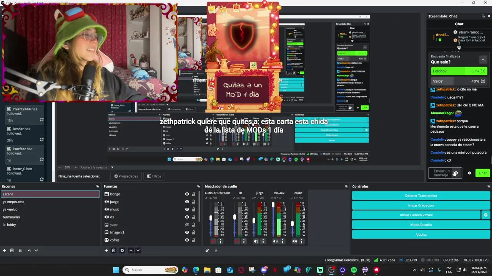Screen dimensions: 492x276
Task: Hide the cofres source
Action: pos(187,240)
